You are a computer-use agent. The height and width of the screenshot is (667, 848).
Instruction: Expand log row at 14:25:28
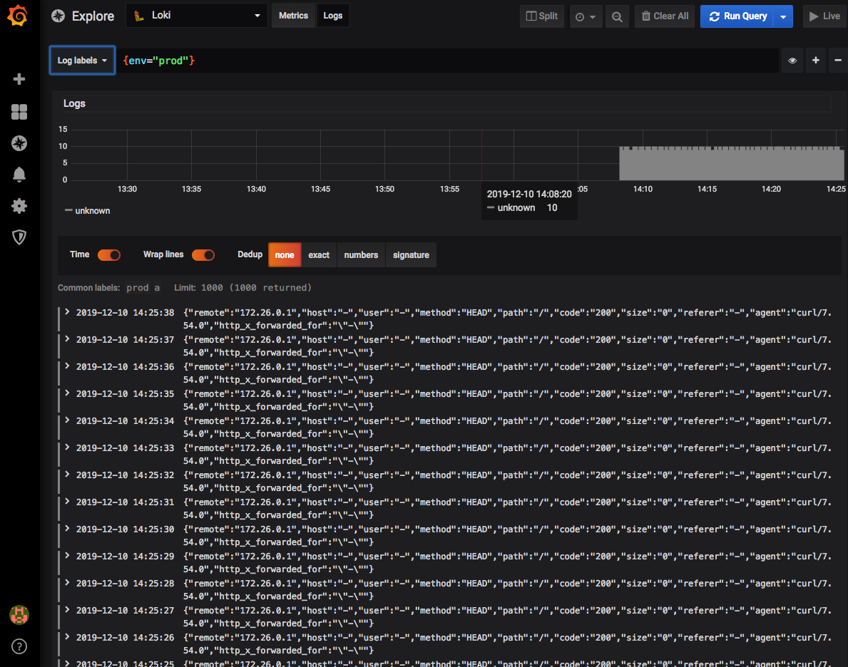click(67, 582)
